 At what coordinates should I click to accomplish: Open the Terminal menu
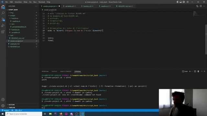click(42, 2)
